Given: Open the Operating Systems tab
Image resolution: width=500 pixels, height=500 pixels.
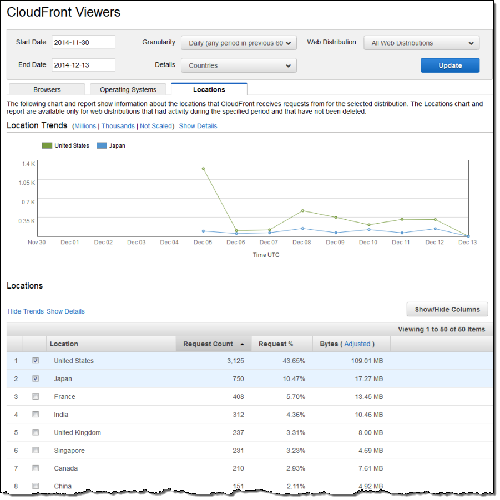Looking at the screenshot, I should click(x=128, y=89).
